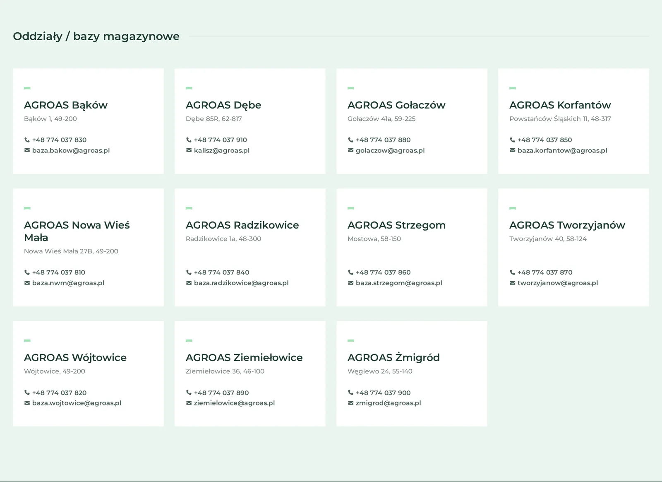Open email link baza.wojtowice@agroas.pl
The height and width of the screenshot is (482, 662).
click(x=77, y=403)
